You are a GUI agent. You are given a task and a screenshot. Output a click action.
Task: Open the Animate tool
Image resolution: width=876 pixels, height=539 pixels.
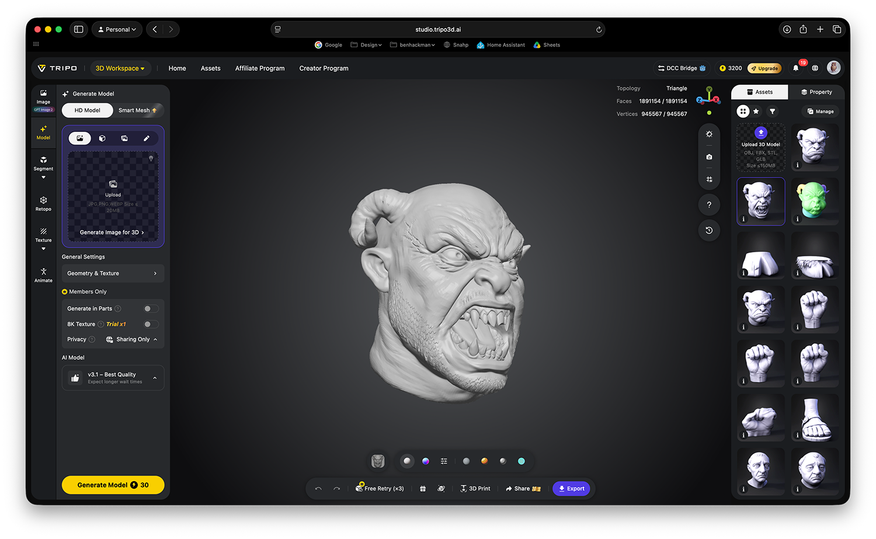pyautogui.click(x=43, y=275)
